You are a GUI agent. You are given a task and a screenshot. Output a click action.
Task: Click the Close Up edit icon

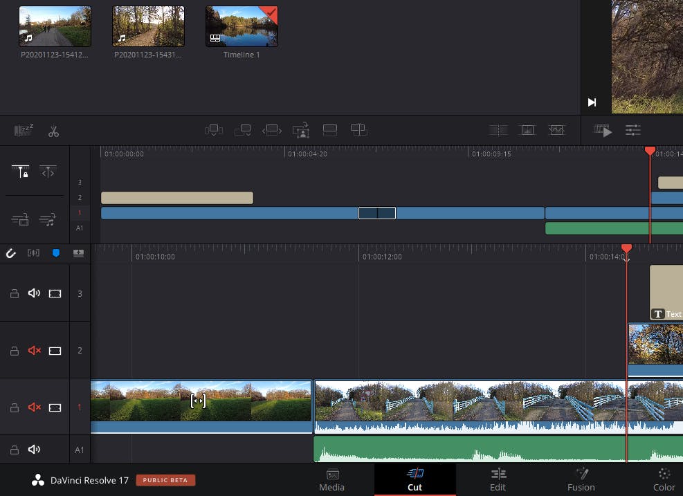click(301, 130)
